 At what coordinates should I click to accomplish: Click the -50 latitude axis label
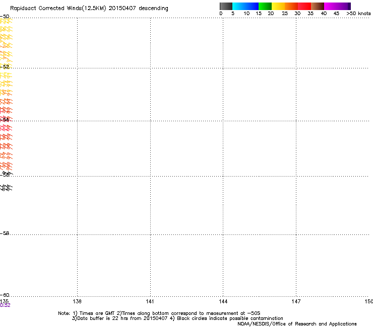pyautogui.click(x=5, y=17)
